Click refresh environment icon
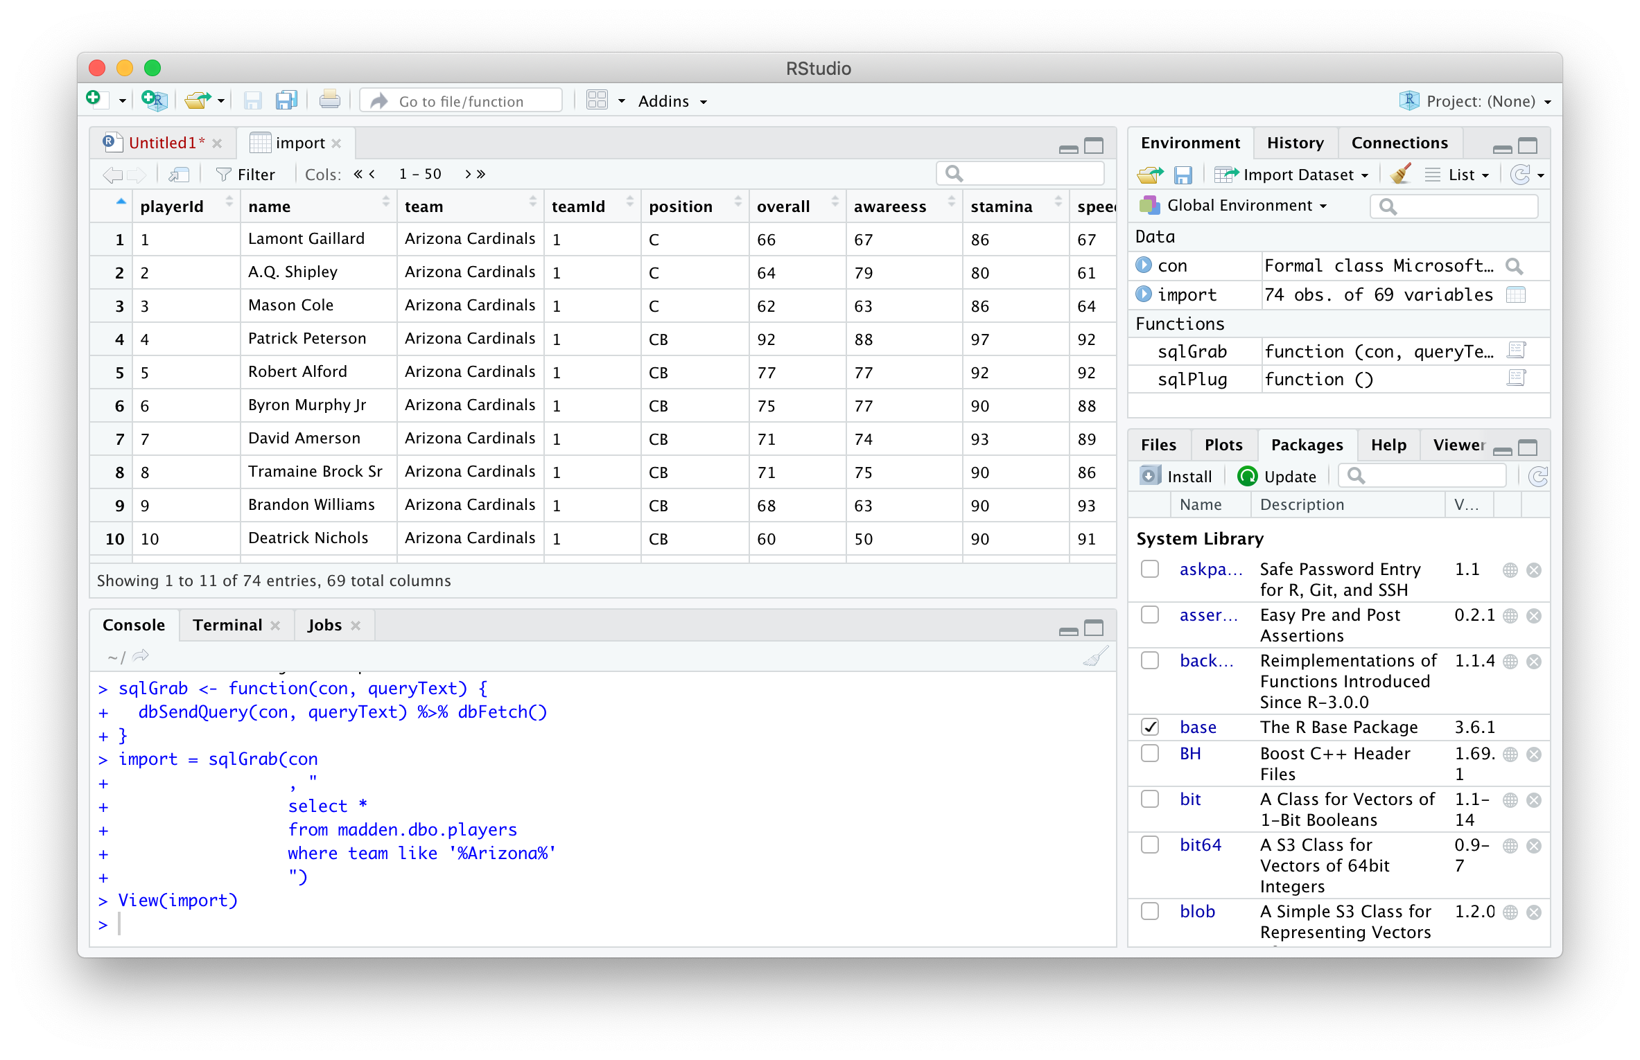The image size is (1640, 1060). (1520, 175)
